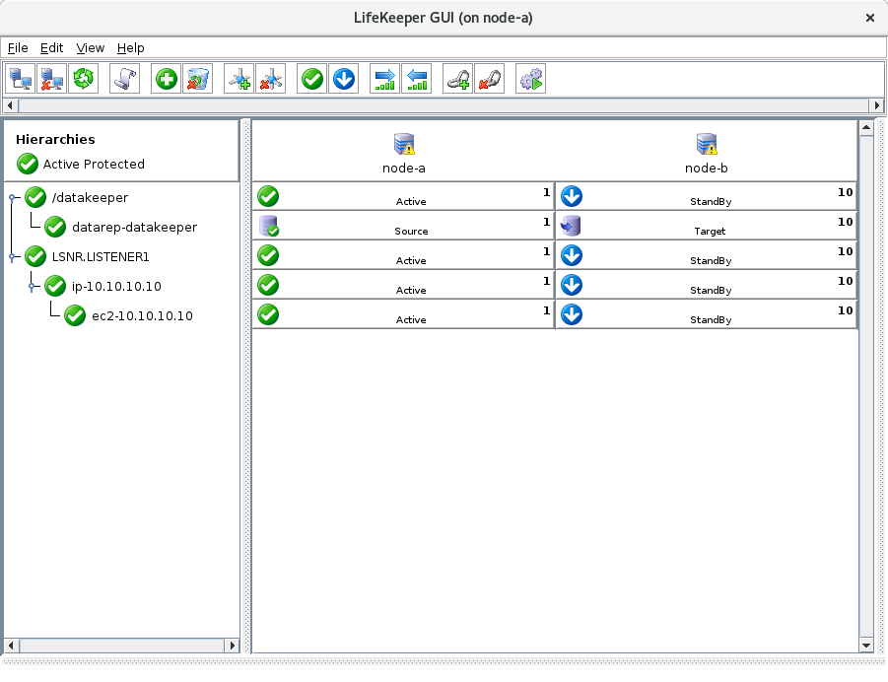Click the toolbar scrollbar right arrow
Viewport: 888px width, 682px height.
click(877, 105)
